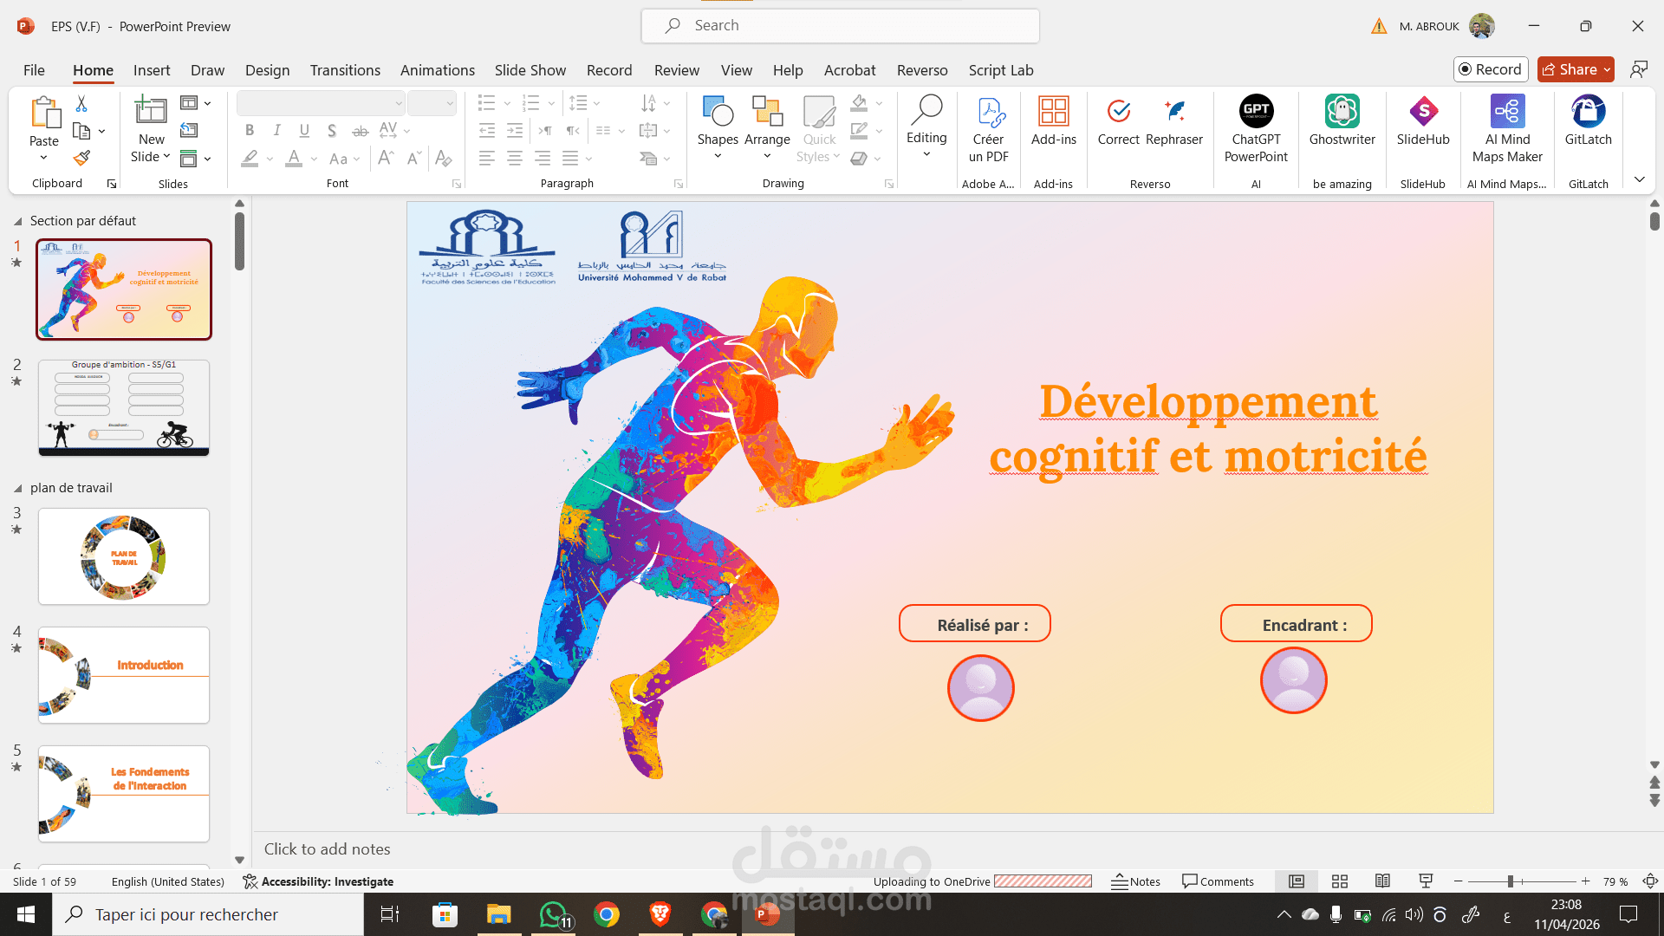Fit slide to current window icon
The width and height of the screenshot is (1664, 936).
(x=1650, y=881)
